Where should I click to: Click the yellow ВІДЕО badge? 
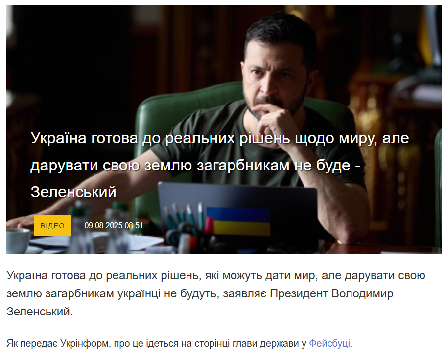coord(52,226)
